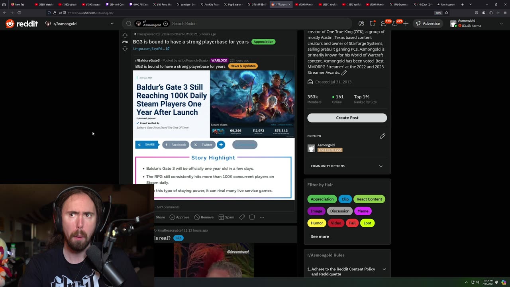
Task: Reload the page in browser
Action: pyautogui.click(x=19, y=13)
